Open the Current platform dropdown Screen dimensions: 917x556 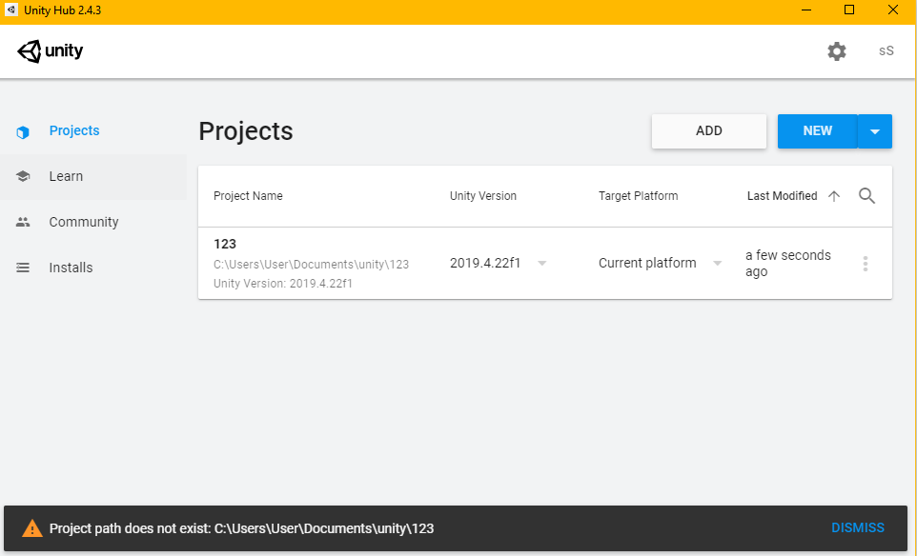[x=718, y=264]
